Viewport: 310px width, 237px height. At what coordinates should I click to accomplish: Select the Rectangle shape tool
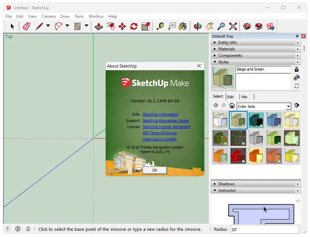tap(77, 26)
